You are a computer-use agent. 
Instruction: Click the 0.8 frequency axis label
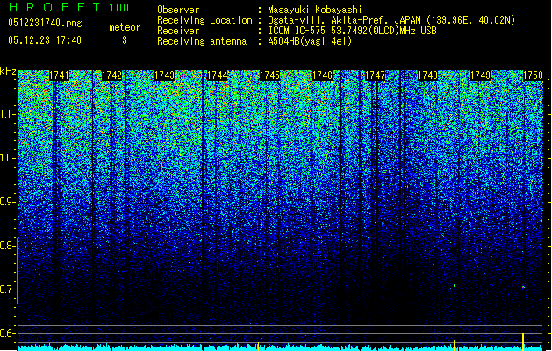pyautogui.click(x=7, y=246)
